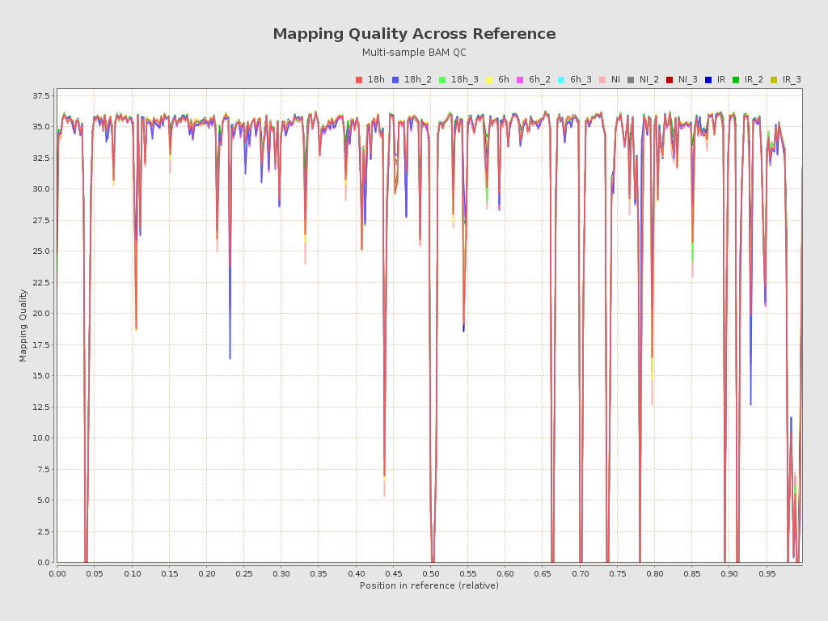Click the green IR_2 legend swatch
Screen dimensions: 828x621
[736, 80]
